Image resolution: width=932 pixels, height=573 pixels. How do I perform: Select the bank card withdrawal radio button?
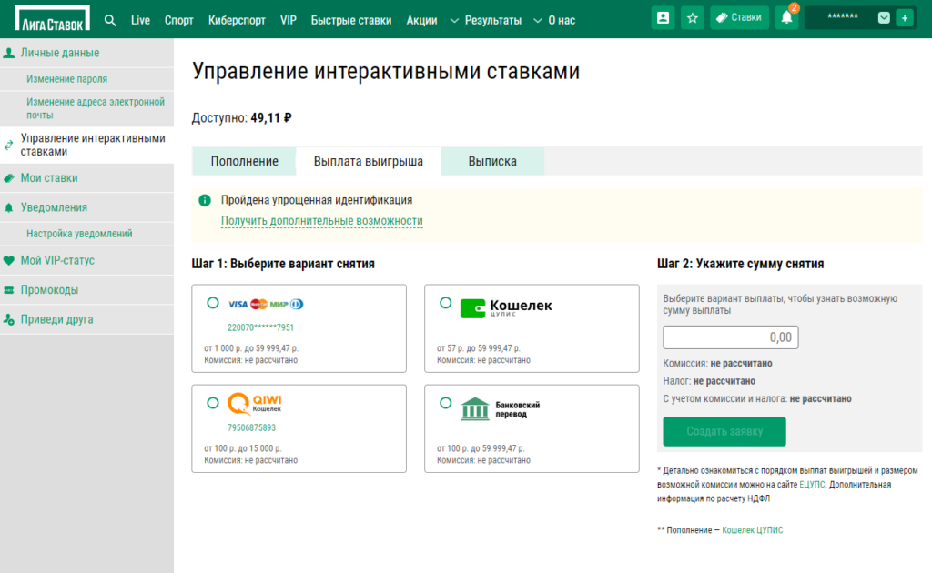[213, 303]
